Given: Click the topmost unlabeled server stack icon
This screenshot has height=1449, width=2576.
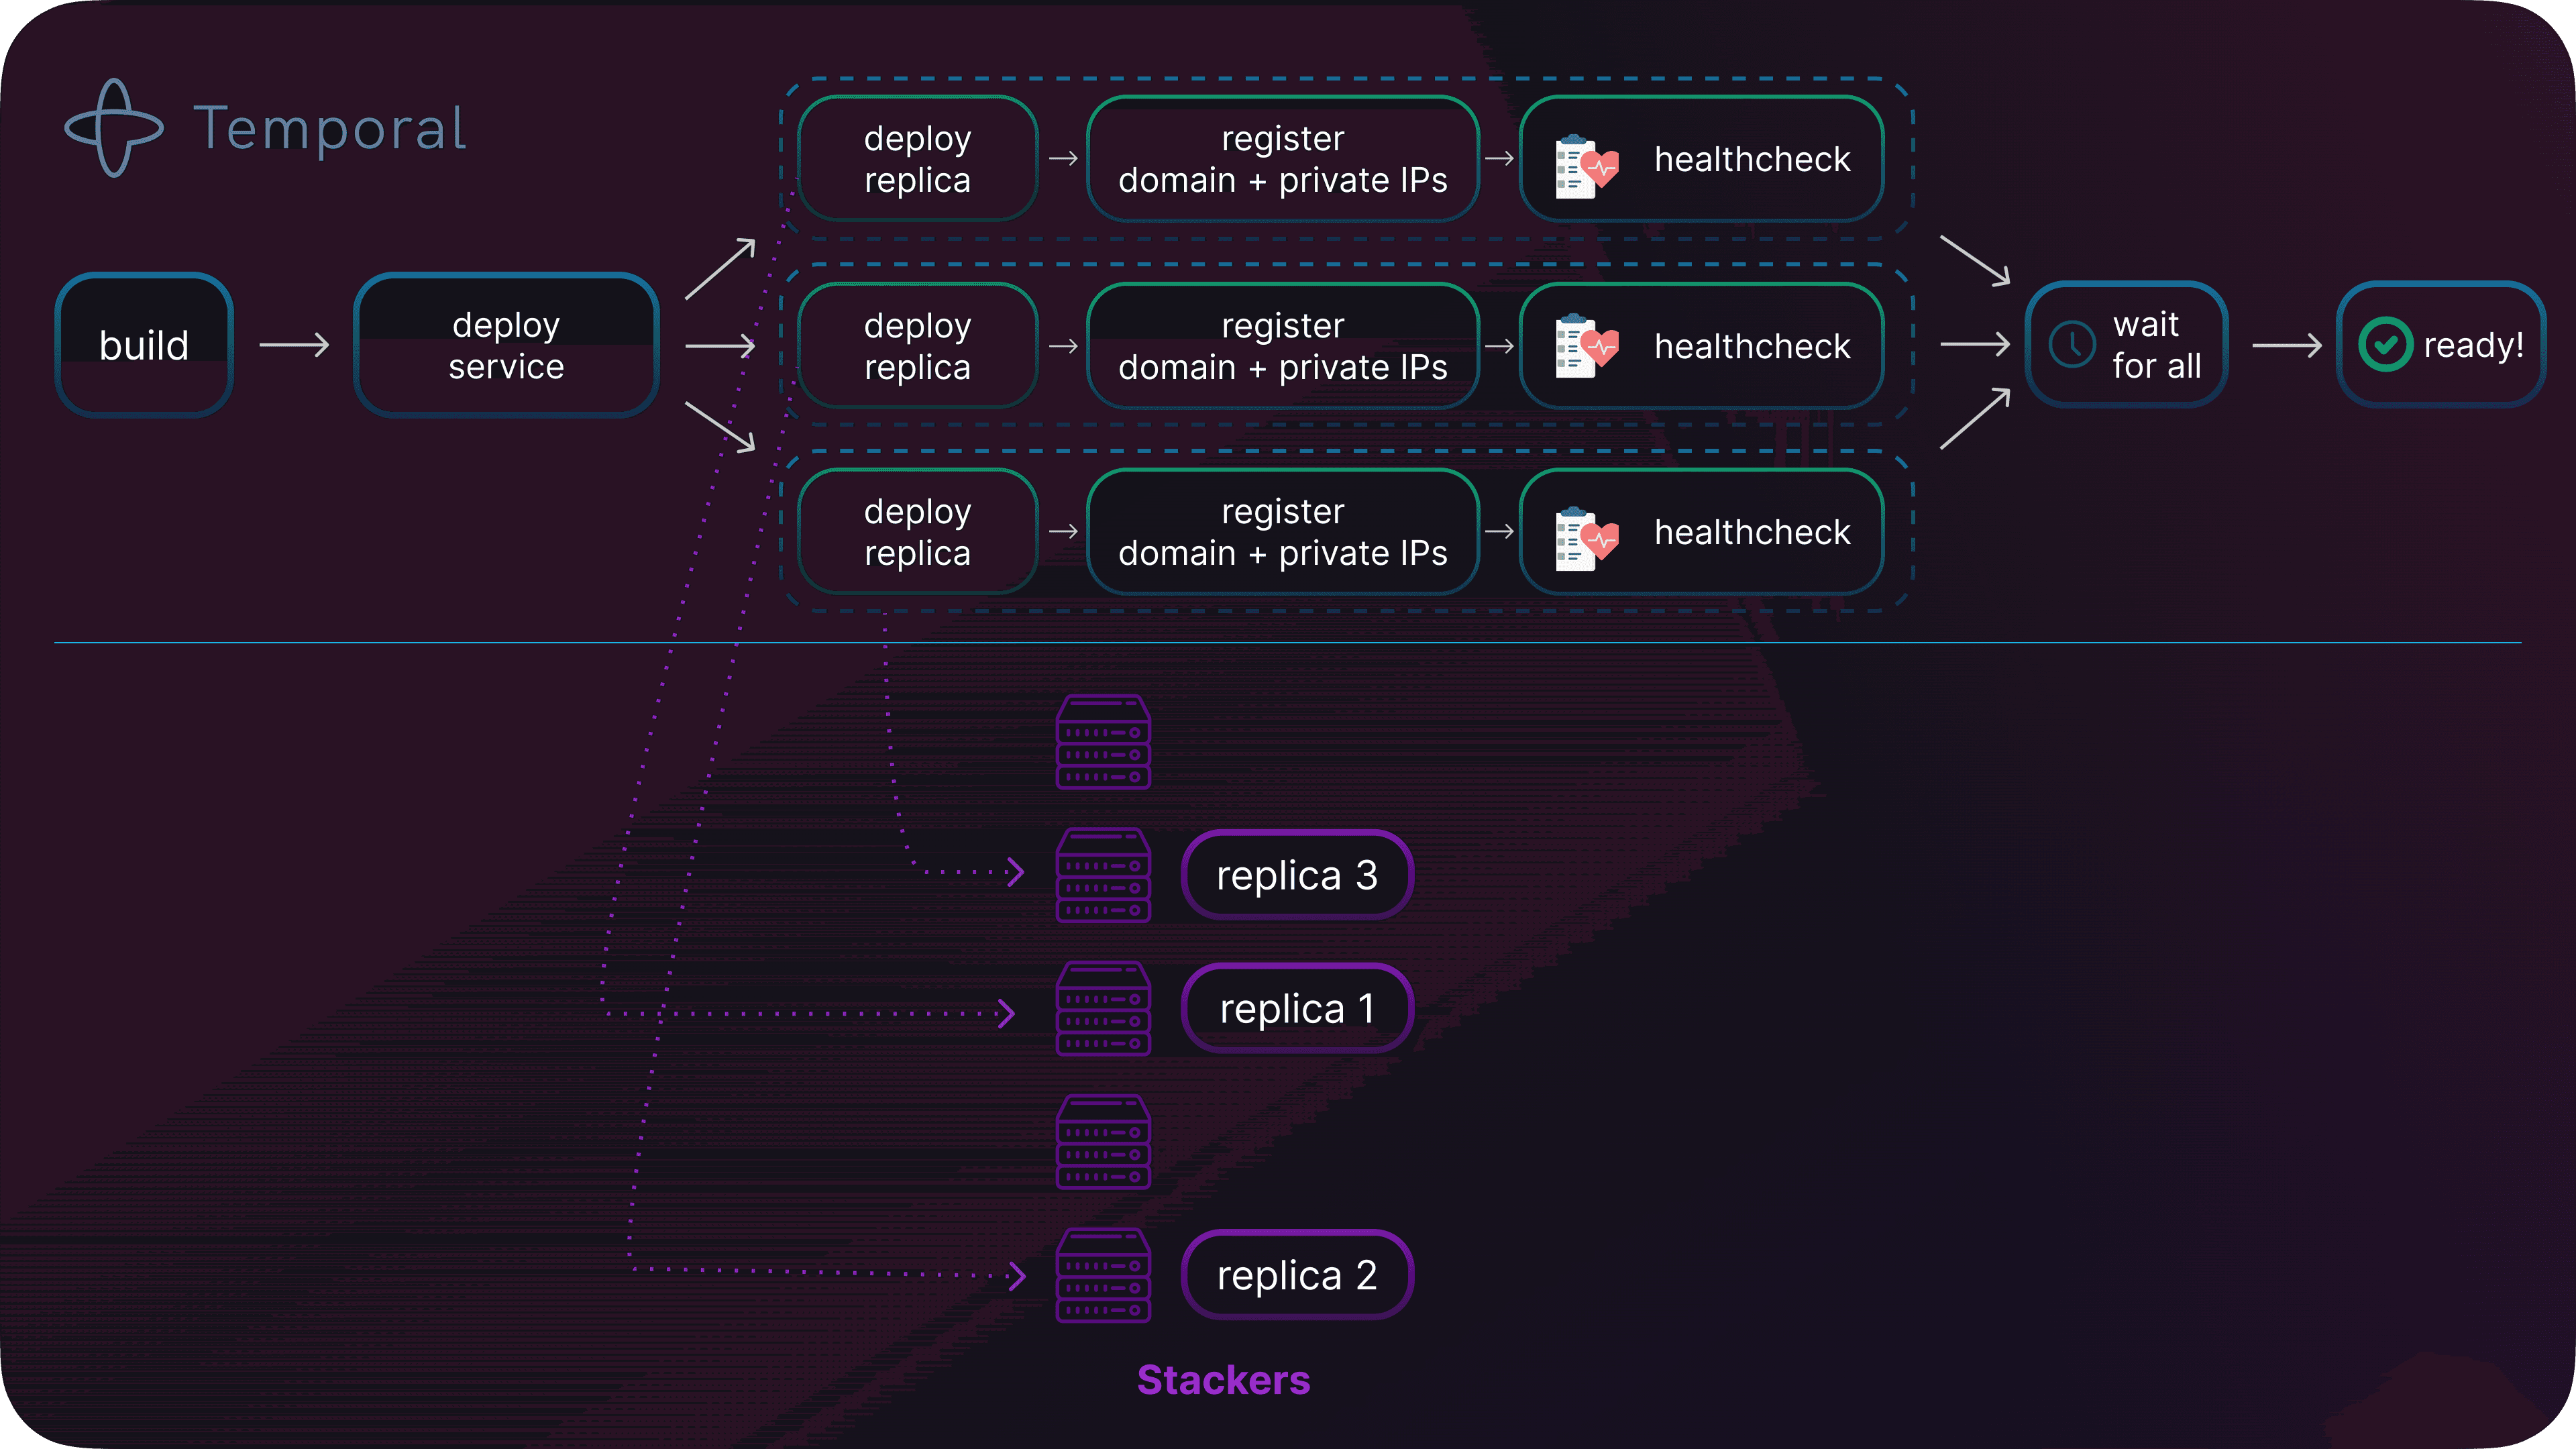Looking at the screenshot, I should pos(1103,742).
